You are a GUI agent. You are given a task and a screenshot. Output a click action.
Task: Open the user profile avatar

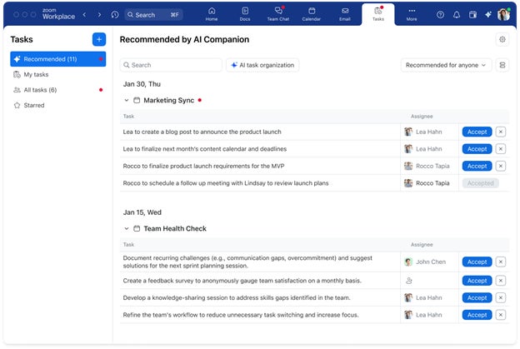(503, 15)
